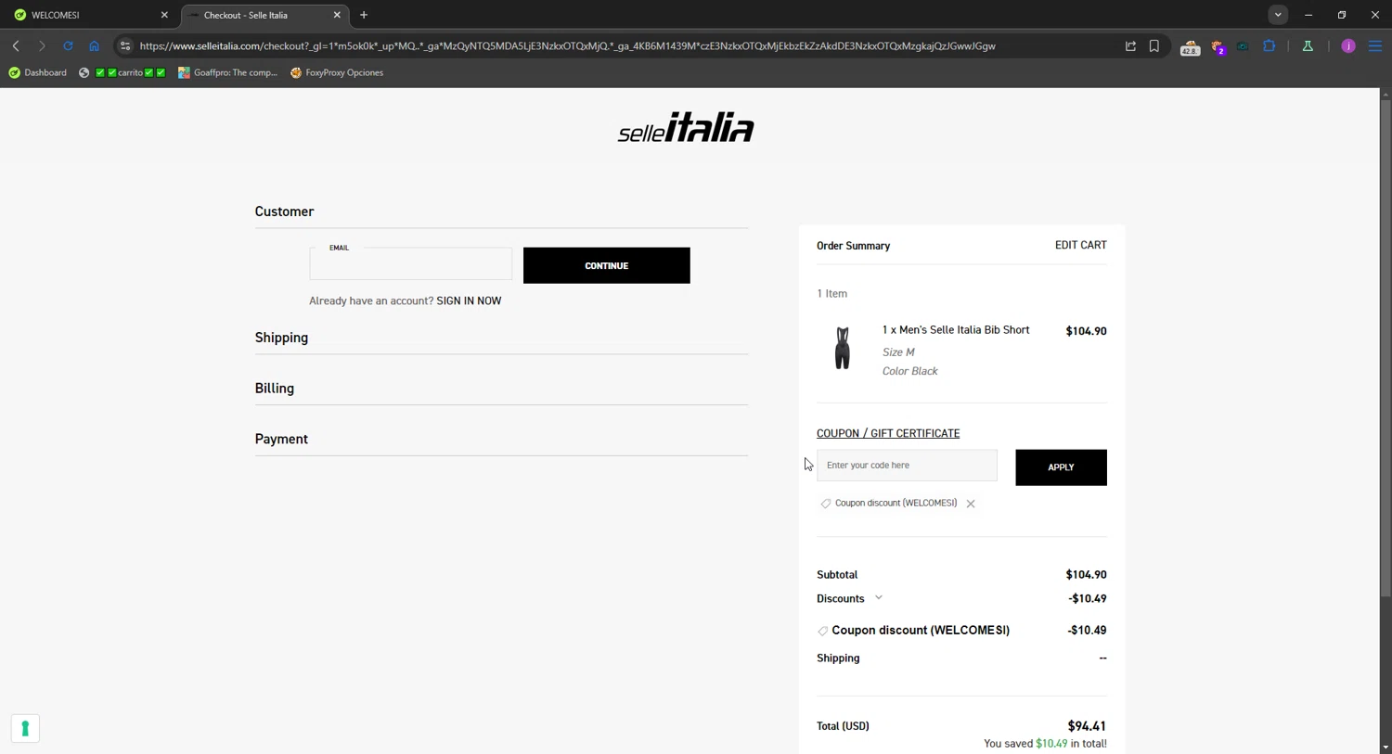Click the You saved $10.49 text
The height and width of the screenshot is (754, 1392).
(1045, 744)
